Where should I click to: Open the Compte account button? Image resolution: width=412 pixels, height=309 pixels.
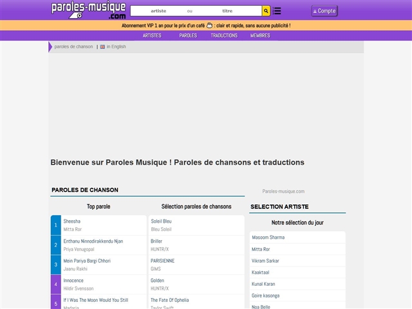[x=324, y=11]
